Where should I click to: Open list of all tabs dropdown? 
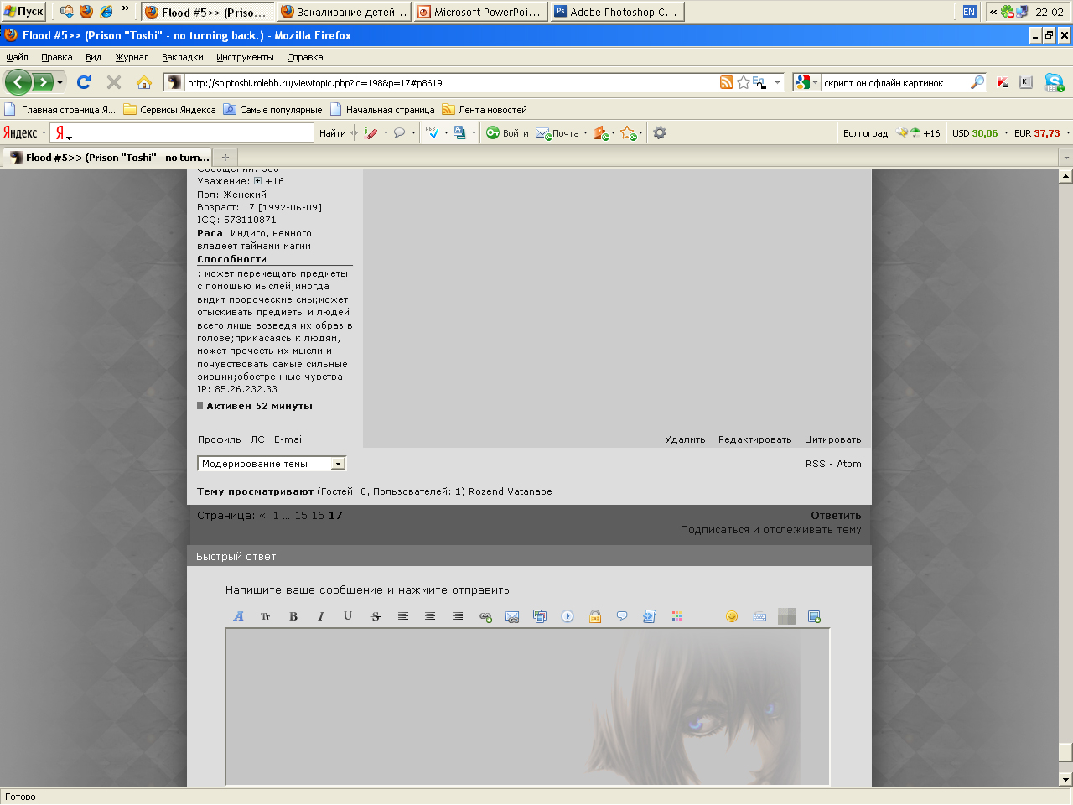tap(1065, 157)
